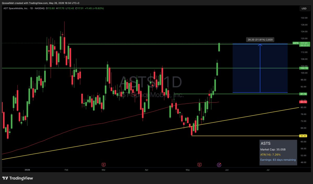Select the red 83.12 moving average label
This screenshot has height=184, width=313.
pos(303,102)
